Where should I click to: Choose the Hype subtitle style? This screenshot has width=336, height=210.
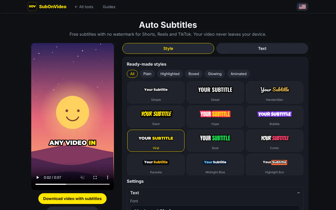pos(215,117)
